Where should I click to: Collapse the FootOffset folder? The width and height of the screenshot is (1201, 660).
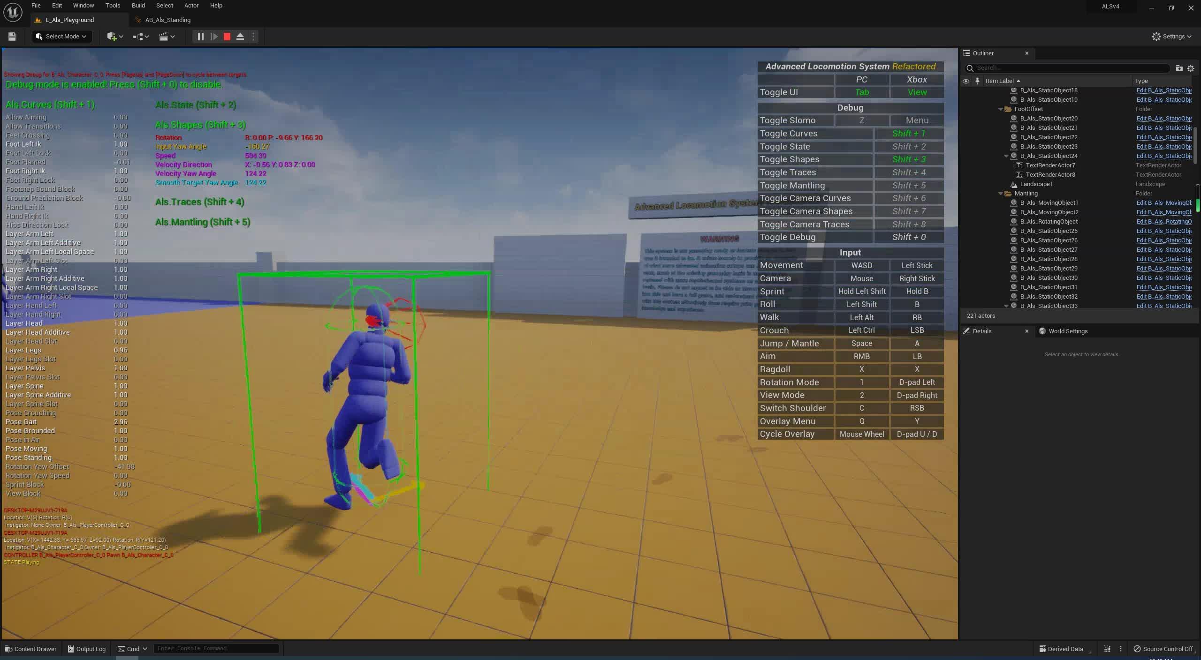tap(1001, 109)
